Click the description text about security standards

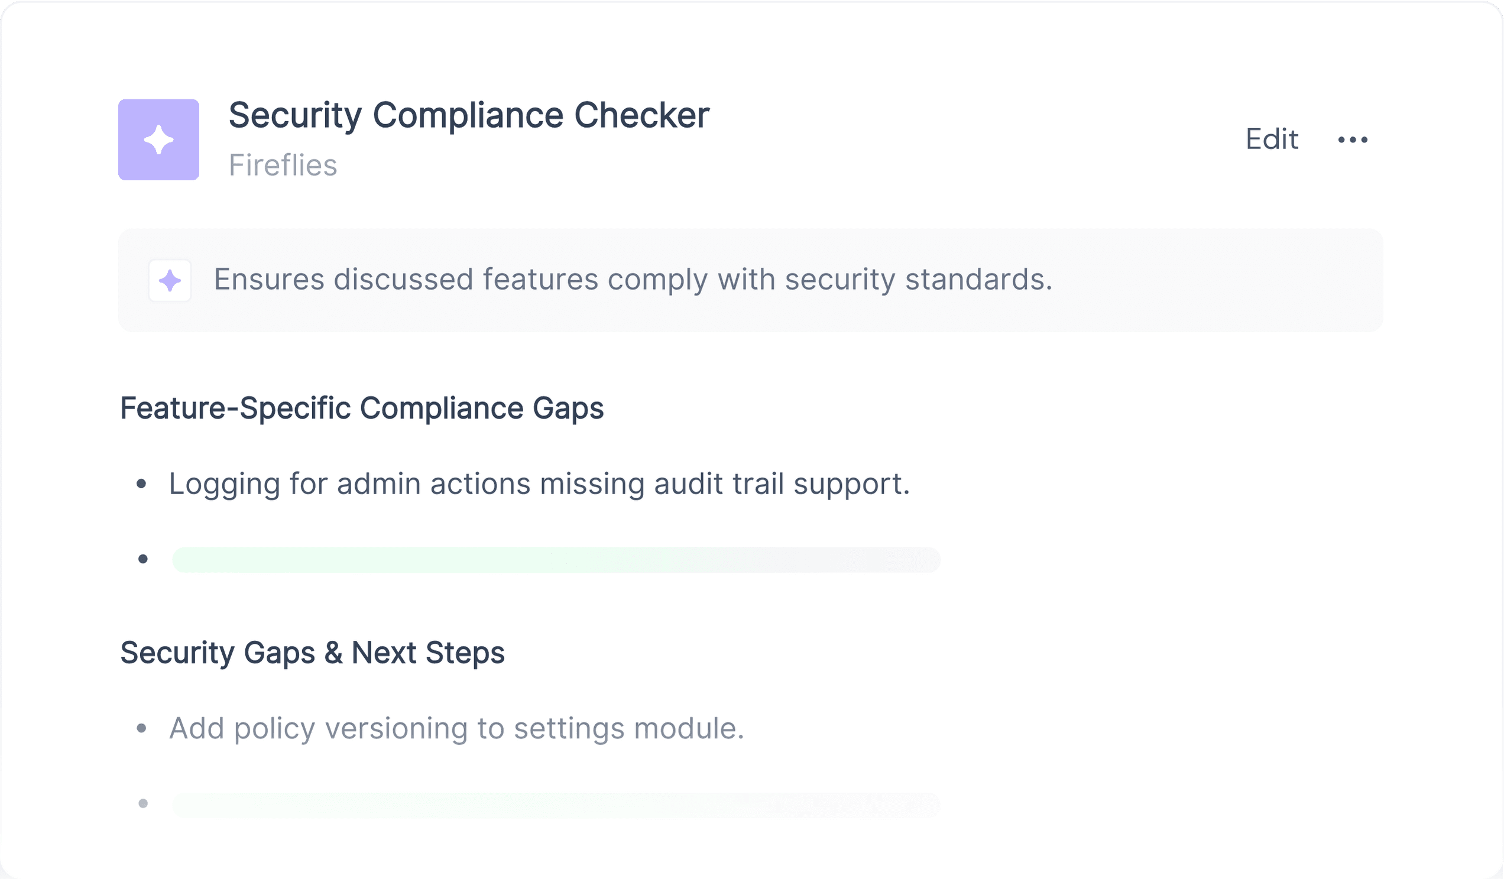(x=633, y=280)
